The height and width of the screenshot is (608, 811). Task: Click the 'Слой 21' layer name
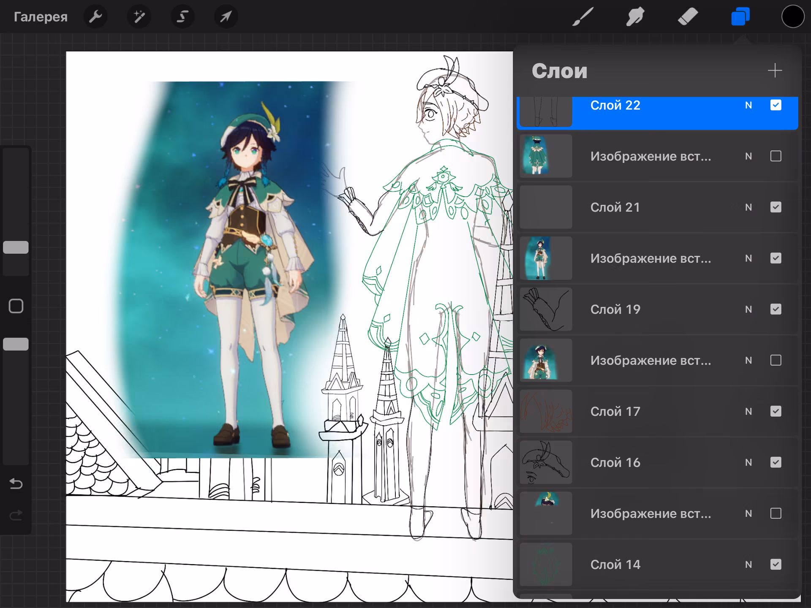pos(615,207)
